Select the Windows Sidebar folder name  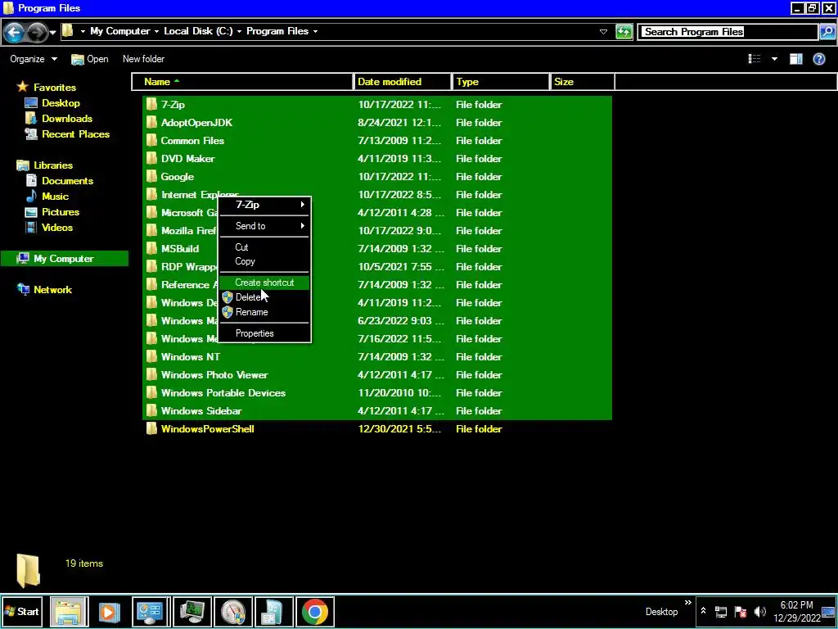201,411
